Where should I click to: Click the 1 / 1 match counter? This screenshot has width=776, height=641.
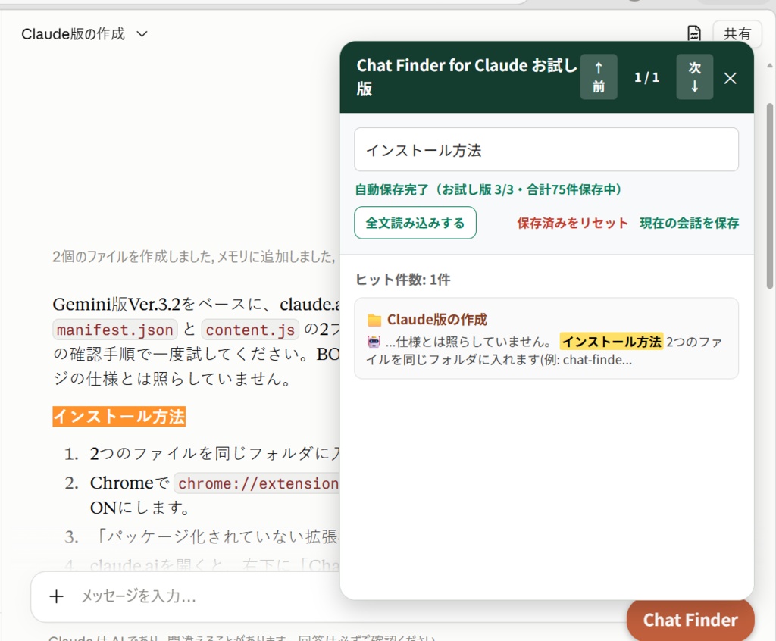(x=646, y=77)
